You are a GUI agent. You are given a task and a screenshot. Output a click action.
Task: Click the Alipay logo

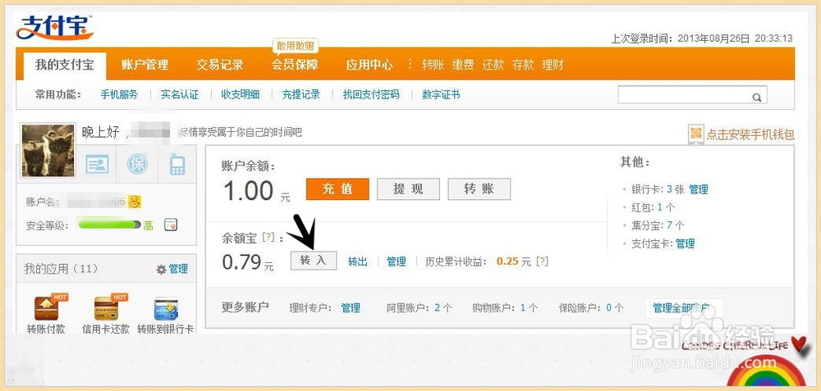tap(55, 28)
